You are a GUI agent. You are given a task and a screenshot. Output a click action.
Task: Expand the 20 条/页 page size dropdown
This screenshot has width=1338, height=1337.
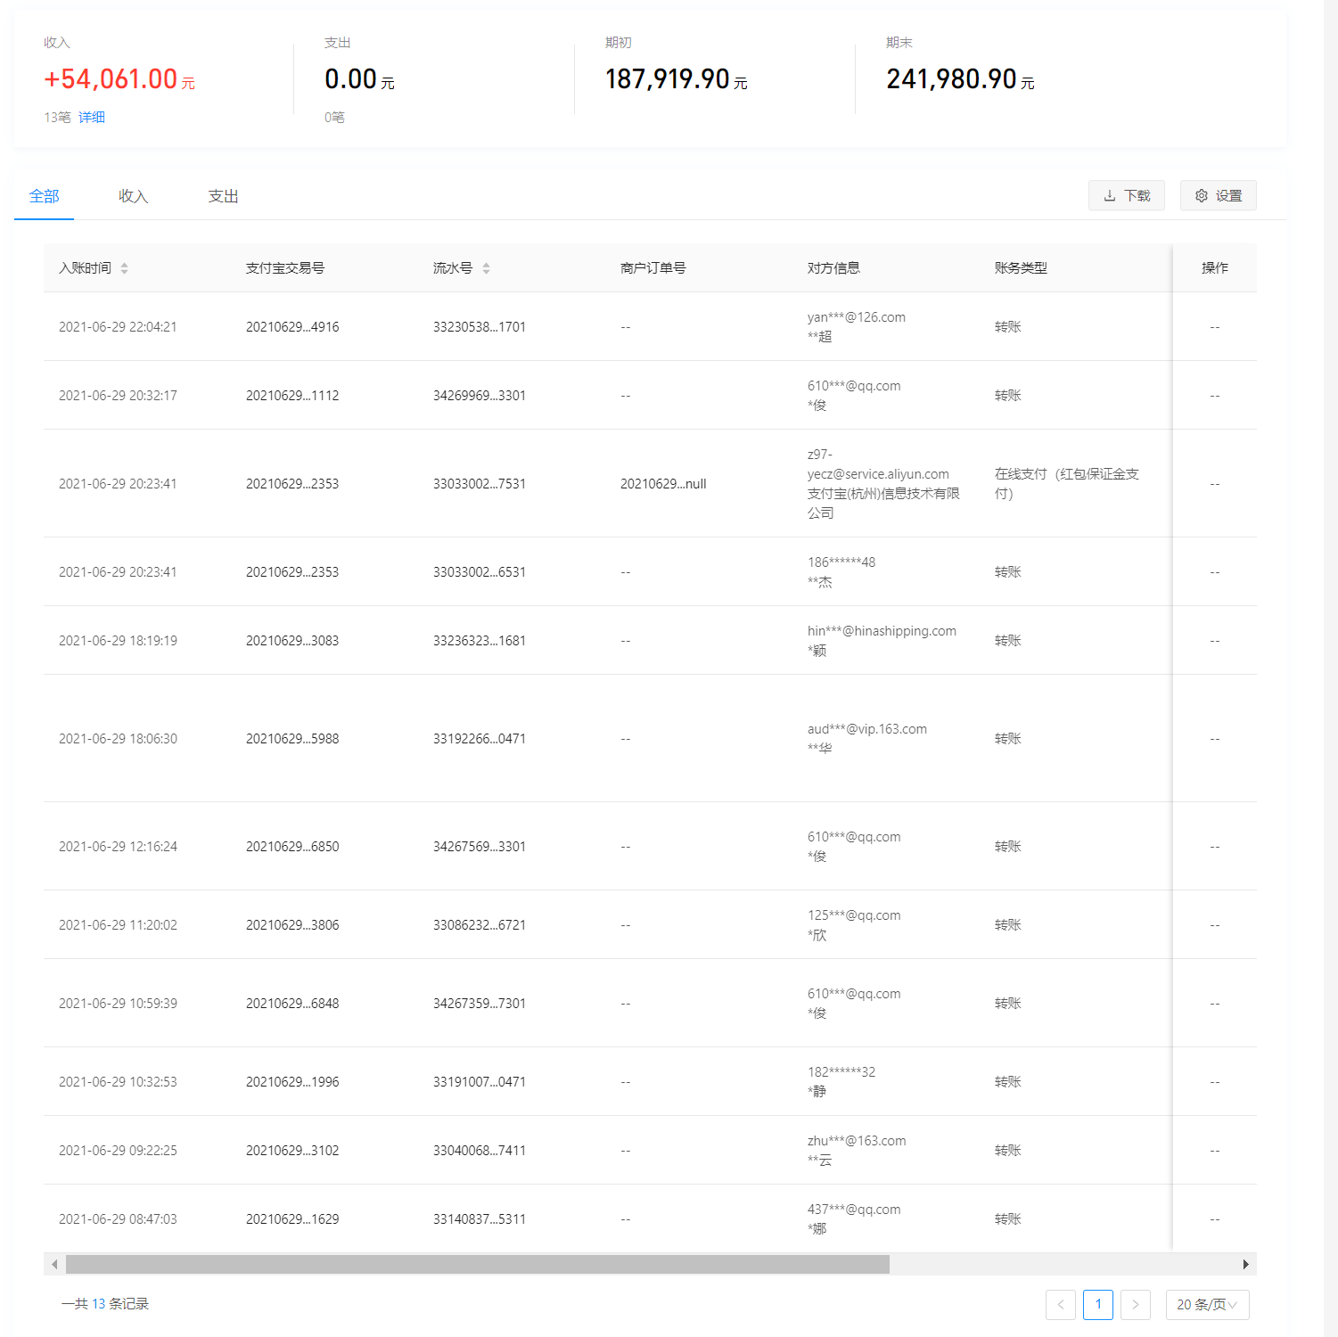[x=1207, y=1305]
